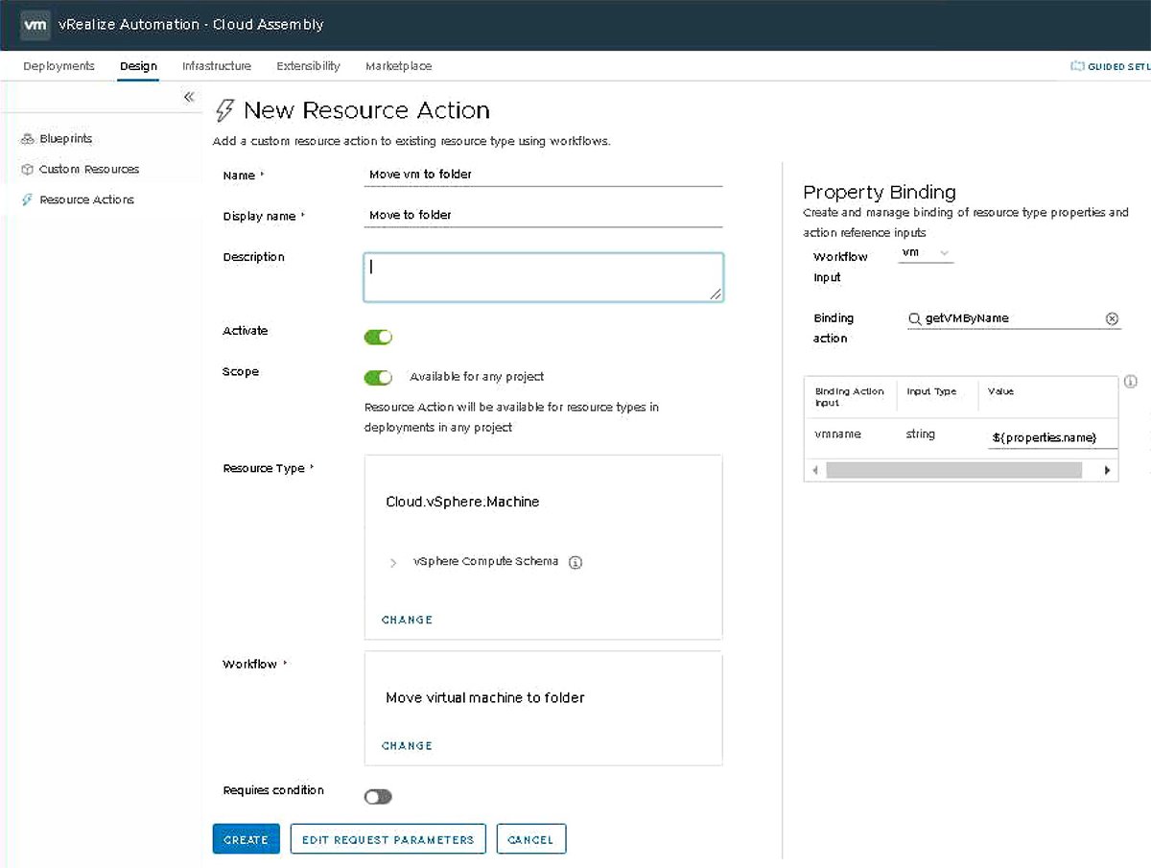
Task: Click the info icon next to vSphere Compute Schema
Action: tap(575, 562)
